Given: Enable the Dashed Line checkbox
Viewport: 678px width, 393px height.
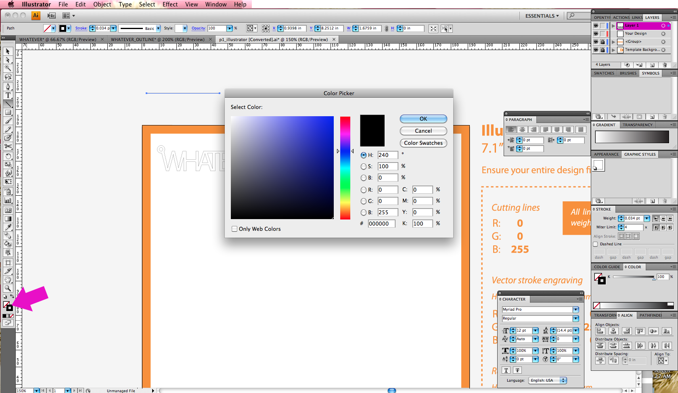Looking at the screenshot, I should coord(595,244).
